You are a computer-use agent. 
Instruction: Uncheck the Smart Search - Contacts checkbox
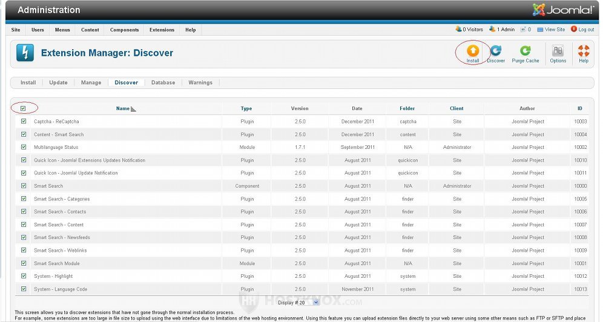click(24, 211)
